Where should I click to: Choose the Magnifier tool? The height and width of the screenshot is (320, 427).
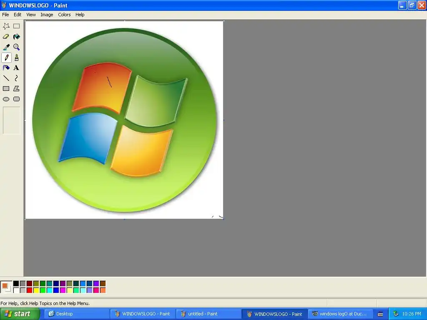pos(17,47)
